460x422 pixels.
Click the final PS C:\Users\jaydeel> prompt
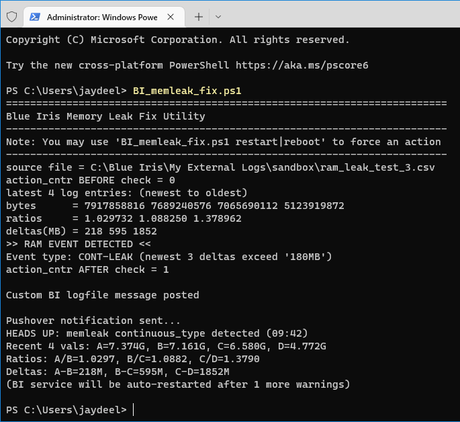66,410
